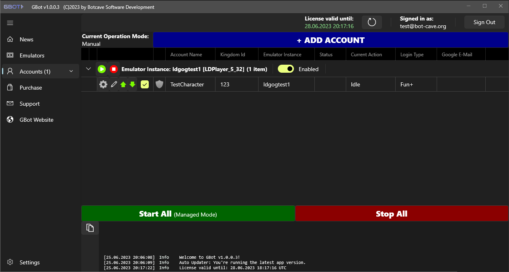Uncheck the TestCharacter selection checkbox
The image size is (509, 272).
tap(144, 84)
